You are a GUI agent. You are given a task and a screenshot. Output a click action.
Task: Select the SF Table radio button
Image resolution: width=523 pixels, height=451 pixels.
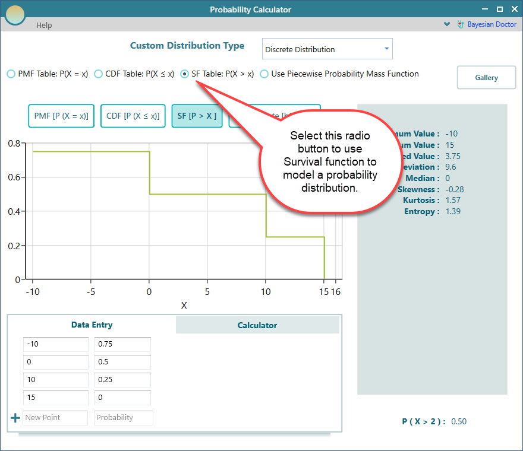185,74
